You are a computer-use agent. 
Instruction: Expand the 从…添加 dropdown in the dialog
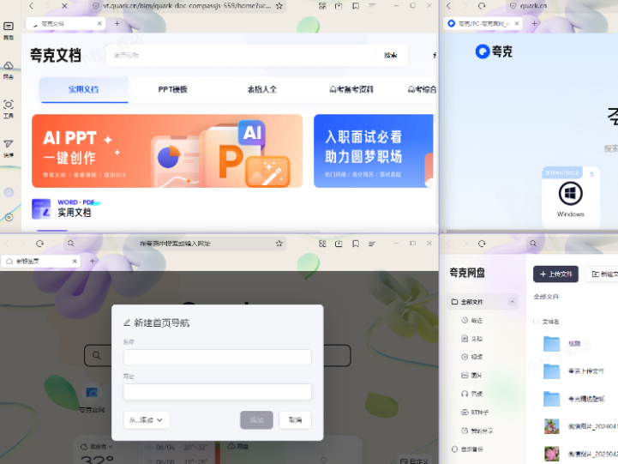pyautogui.click(x=147, y=420)
